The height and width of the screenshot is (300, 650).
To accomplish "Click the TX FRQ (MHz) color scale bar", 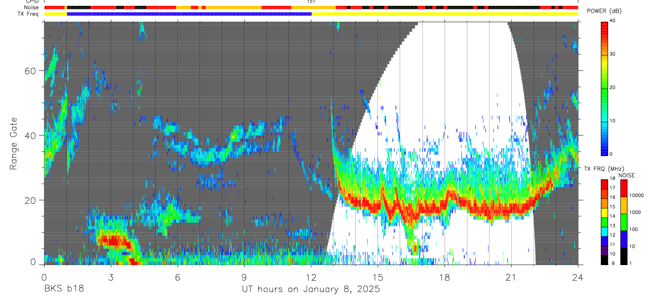I will click(604, 222).
